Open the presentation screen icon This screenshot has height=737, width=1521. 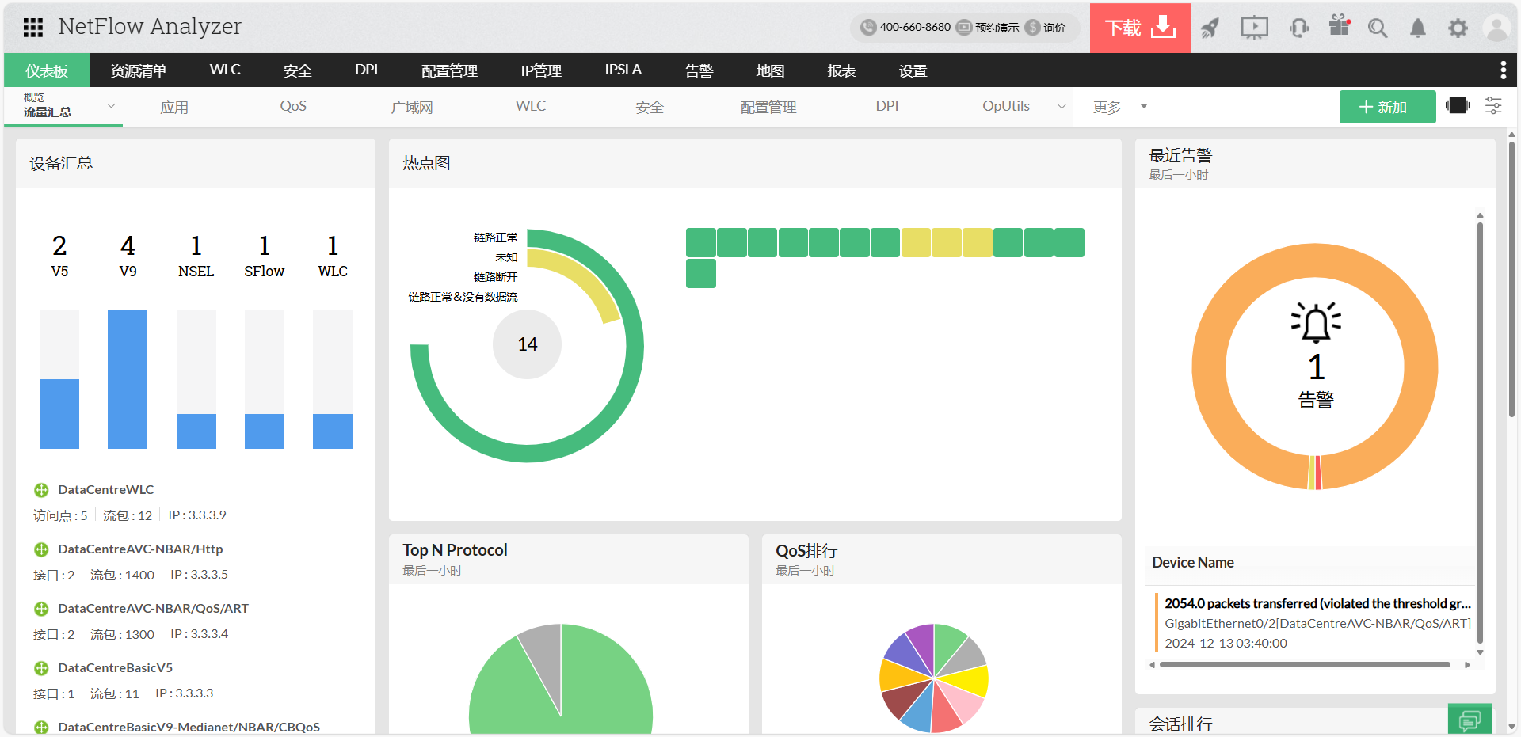pos(1254,28)
